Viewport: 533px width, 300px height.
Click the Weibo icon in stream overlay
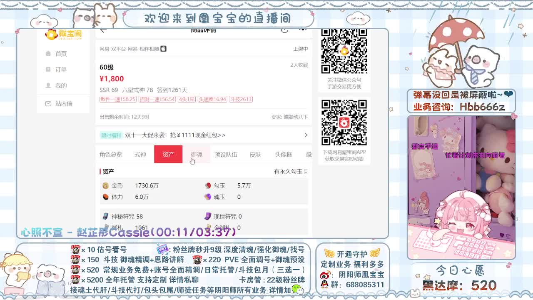(x=325, y=275)
